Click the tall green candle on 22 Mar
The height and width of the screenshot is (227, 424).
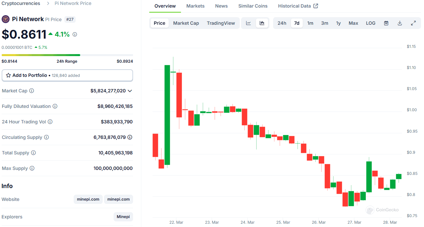click(x=167, y=115)
